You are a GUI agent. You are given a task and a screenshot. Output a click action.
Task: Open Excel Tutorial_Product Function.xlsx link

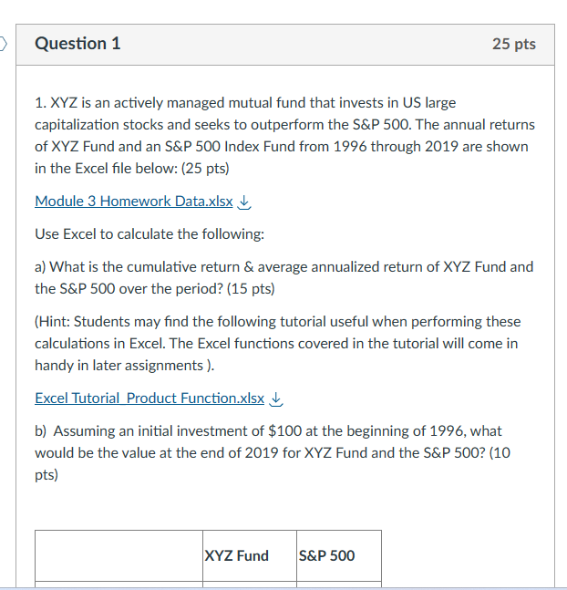coord(149,399)
